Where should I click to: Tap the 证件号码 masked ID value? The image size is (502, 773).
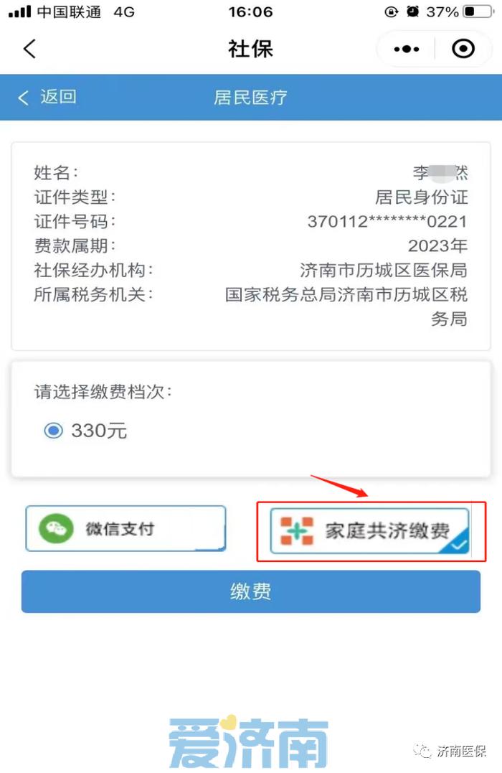tap(387, 221)
